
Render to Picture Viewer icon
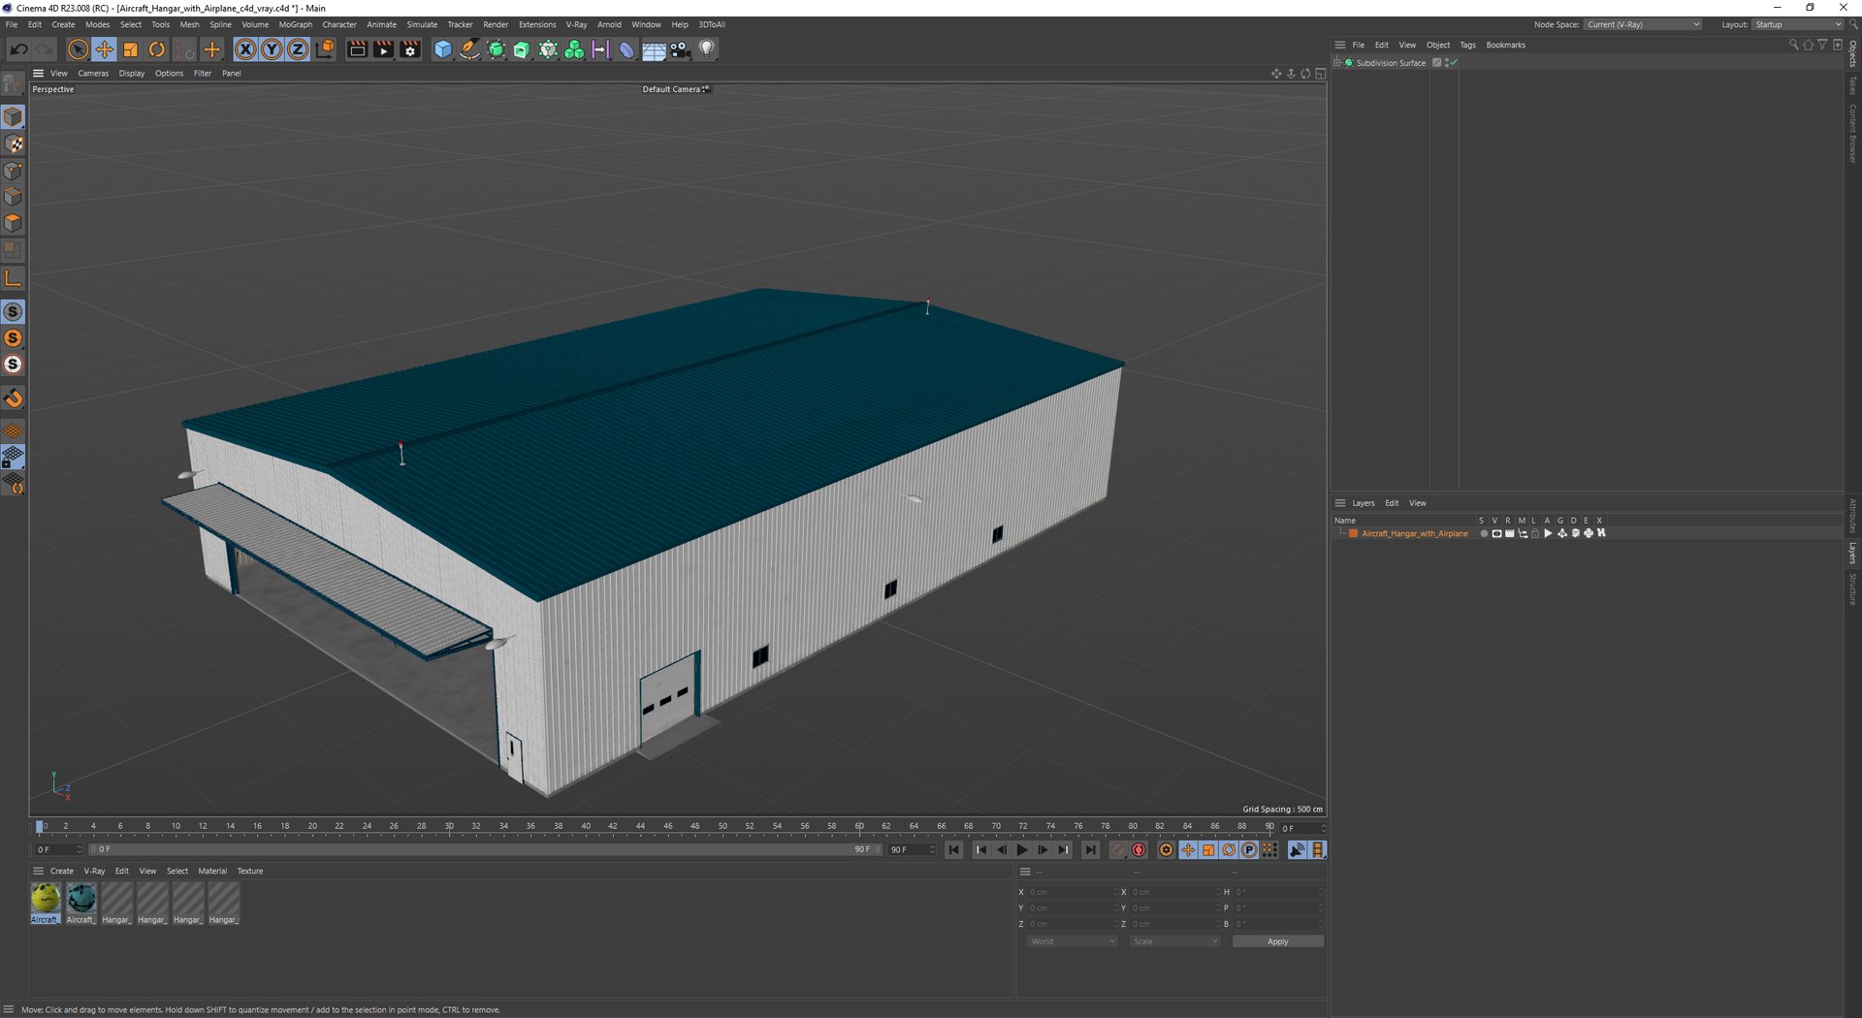(383, 49)
